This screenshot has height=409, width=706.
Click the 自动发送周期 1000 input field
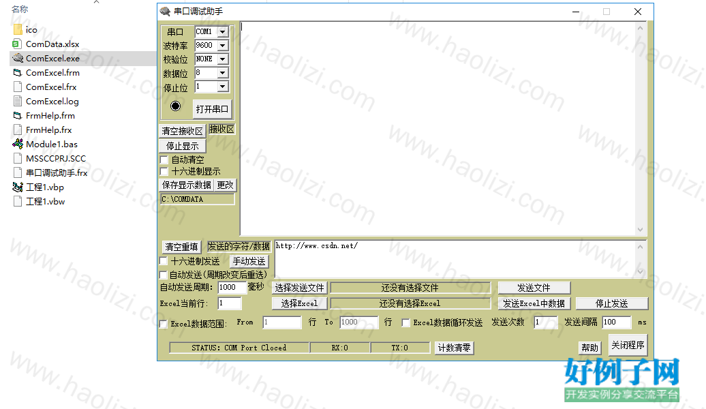pyautogui.click(x=232, y=288)
